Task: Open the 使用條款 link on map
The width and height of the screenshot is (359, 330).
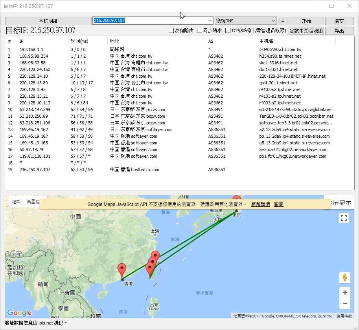Action: coord(344,316)
